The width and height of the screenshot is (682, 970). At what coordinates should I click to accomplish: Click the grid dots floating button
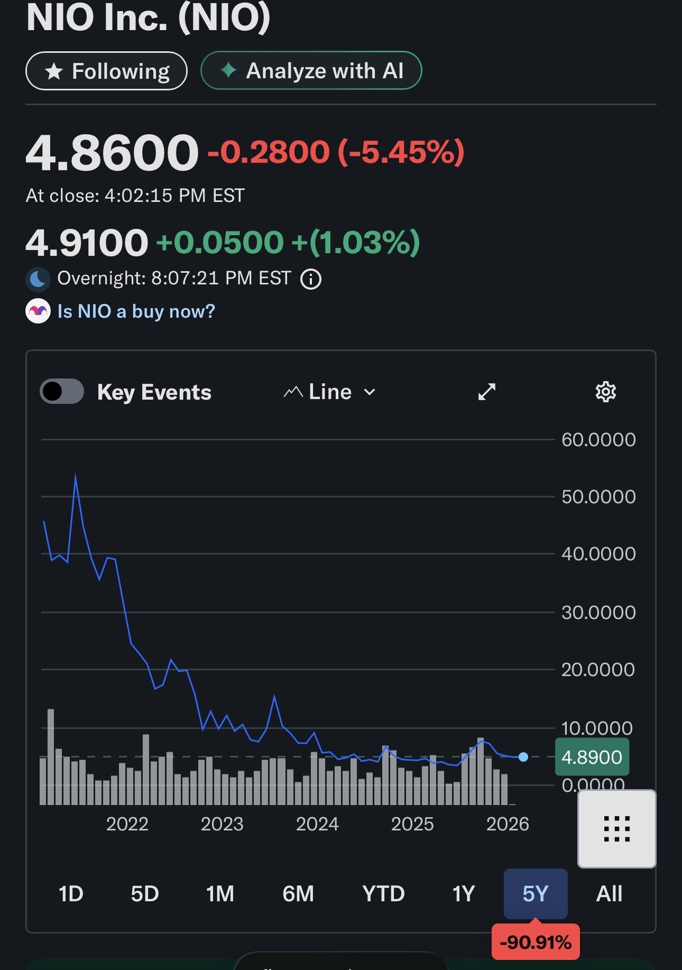click(x=617, y=828)
